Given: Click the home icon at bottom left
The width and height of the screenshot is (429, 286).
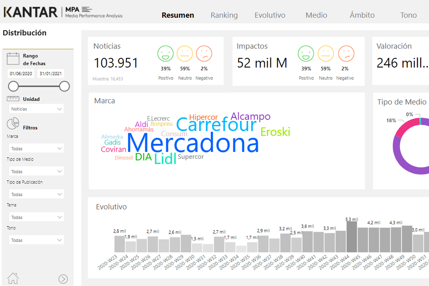Looking at the screenshot, I should point(13,278).
